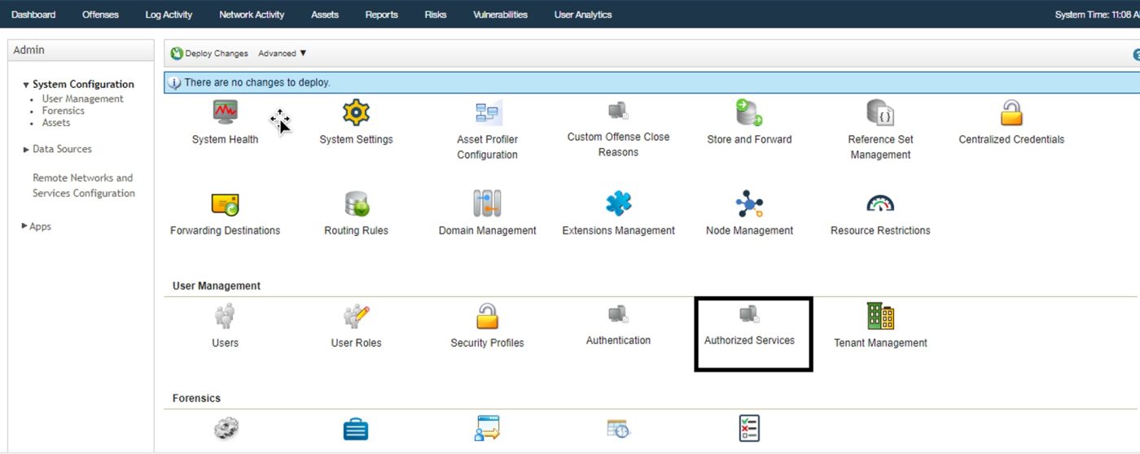Open the Users icon
Image resolution: width=1140 pixels, height=454 pixels.
coord(225,316)
